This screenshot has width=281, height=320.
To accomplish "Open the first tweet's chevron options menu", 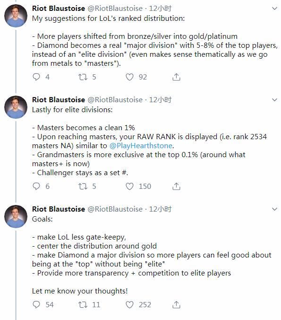I will (x=274, y=9).
